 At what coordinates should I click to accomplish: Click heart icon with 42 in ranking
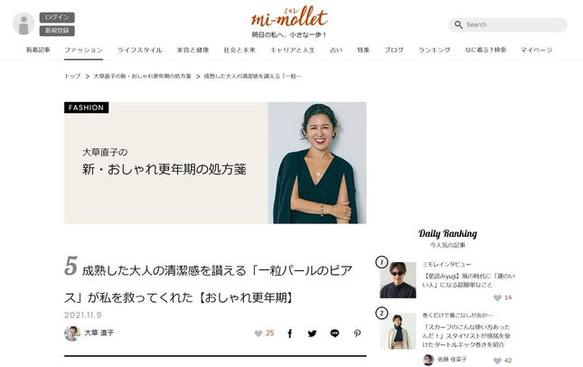click(x=497, y=361)
